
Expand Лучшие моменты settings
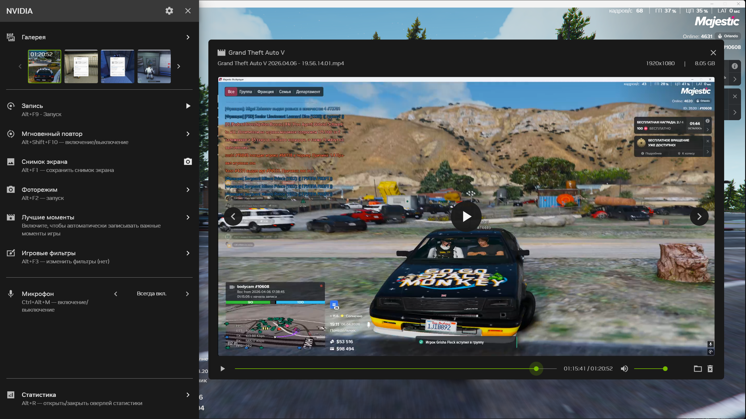pyautogui.click(x=188, y=217)
